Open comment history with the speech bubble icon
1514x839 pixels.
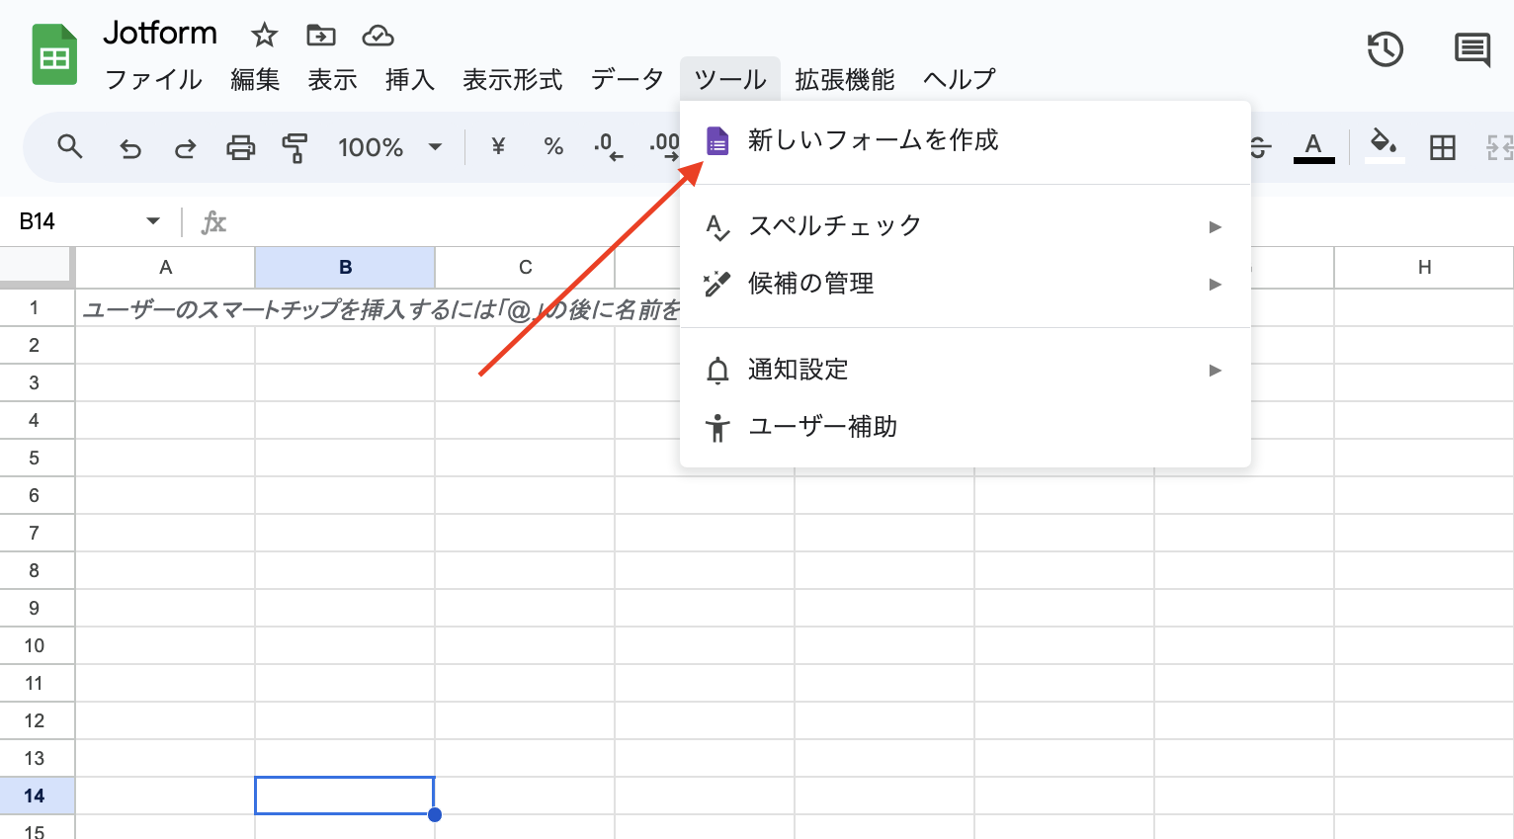coord(1472,48)
